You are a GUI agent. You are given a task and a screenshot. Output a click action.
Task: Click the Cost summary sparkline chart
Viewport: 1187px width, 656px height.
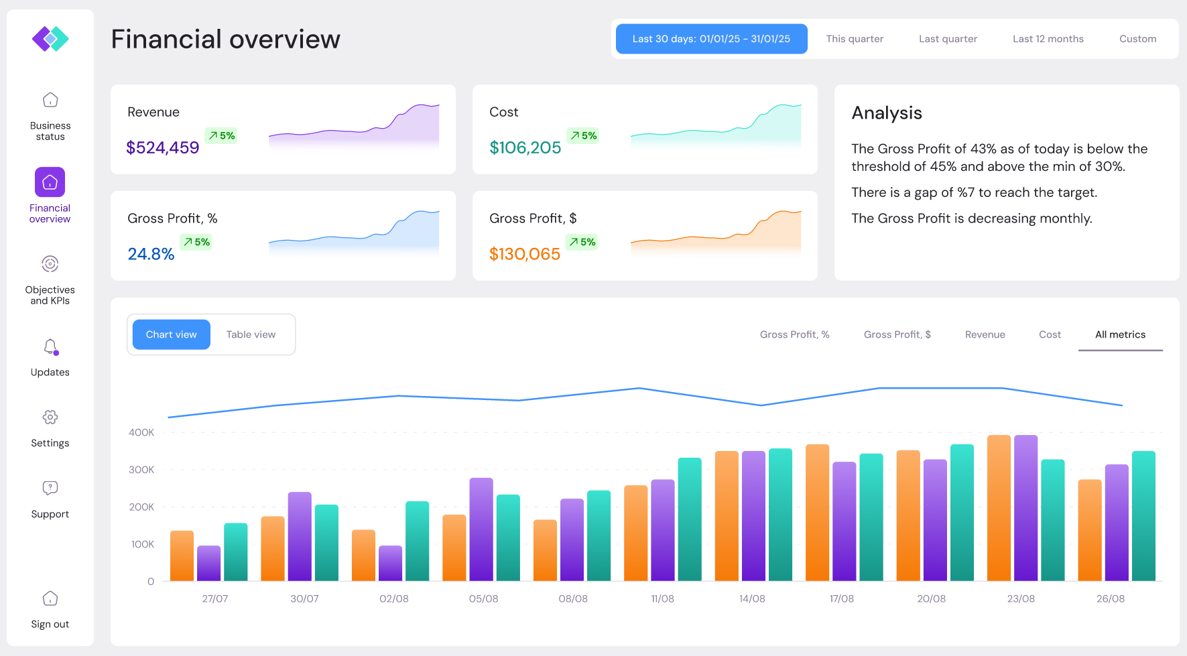click(715, 126)
